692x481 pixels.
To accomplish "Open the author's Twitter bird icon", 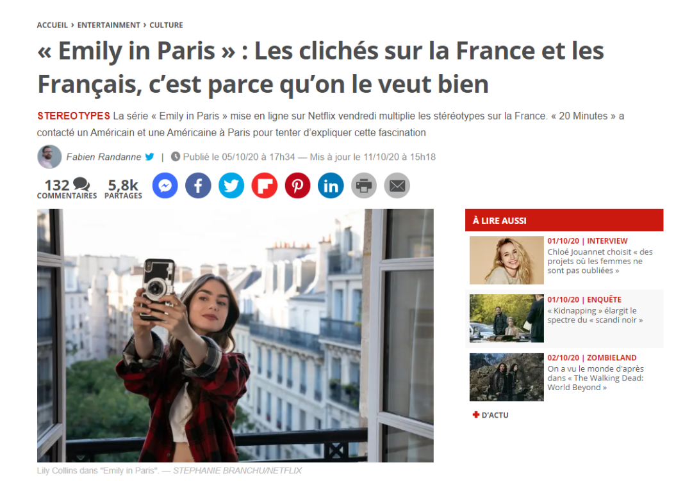I will point(149,157).
